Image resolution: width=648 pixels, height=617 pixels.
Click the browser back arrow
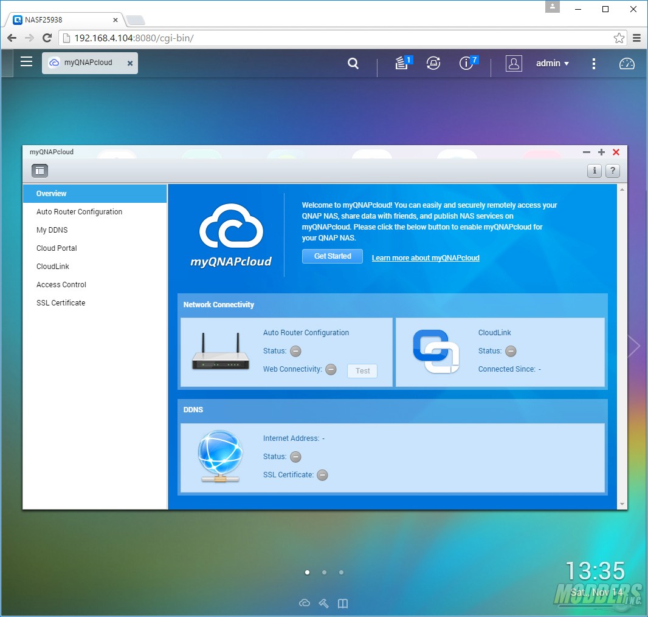[x=12, y=38]
